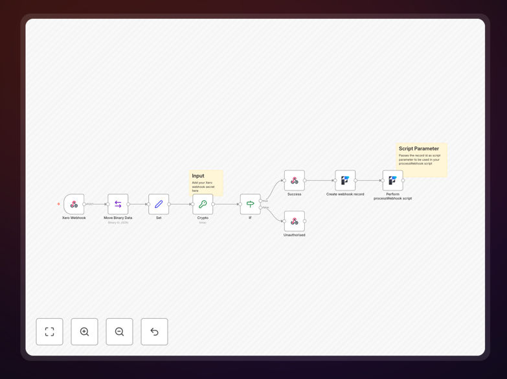Click the 'Binary to JSON' subtitle text
The image size is (507, 379).
click(x=118, y=223)
